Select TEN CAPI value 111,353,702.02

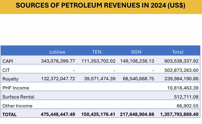99,61
